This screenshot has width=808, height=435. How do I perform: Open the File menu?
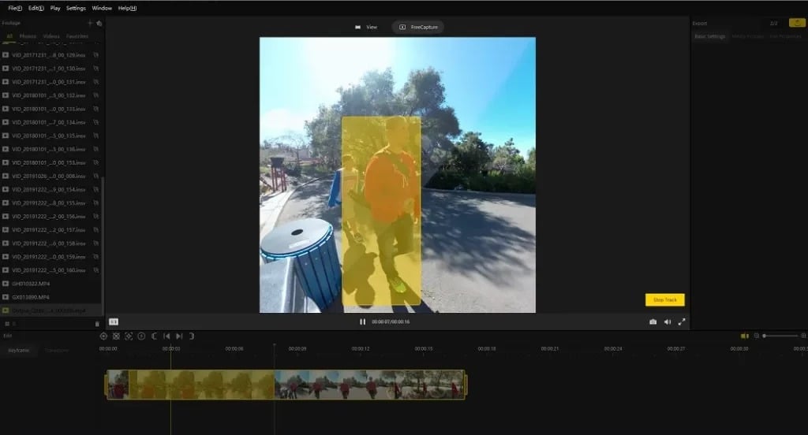click(x=15, y=8)
